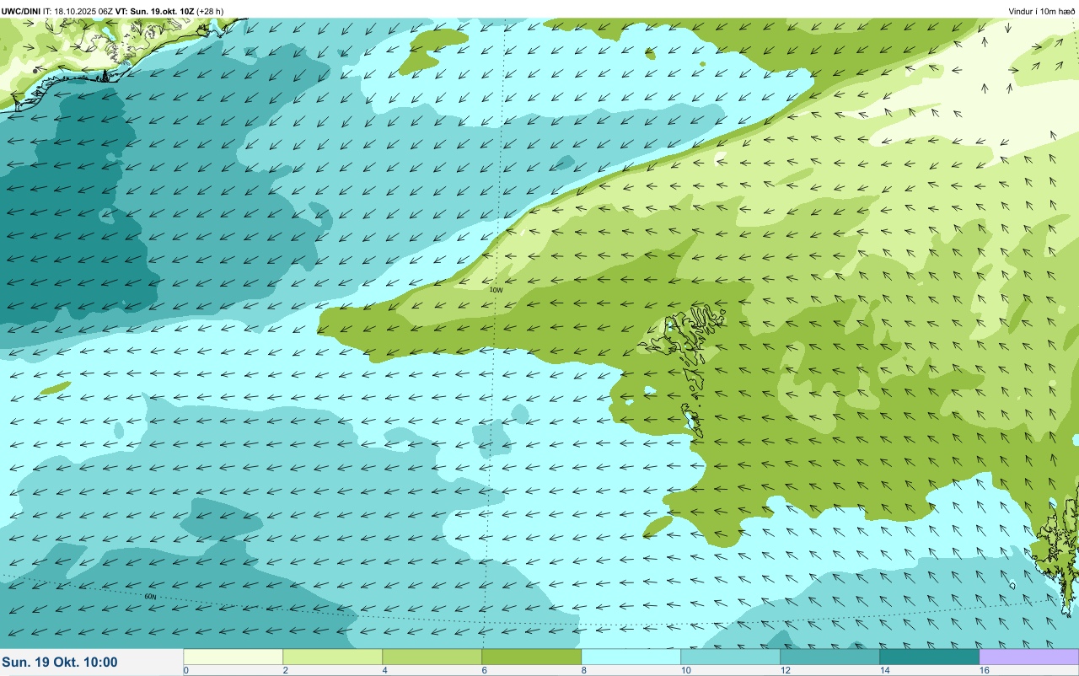Image resolution: width=1079 pixels, height=676 pixels.
Task: Click the 'Sun. 19 Okt. 10:00' timestamp label
Action: point(60,663)
